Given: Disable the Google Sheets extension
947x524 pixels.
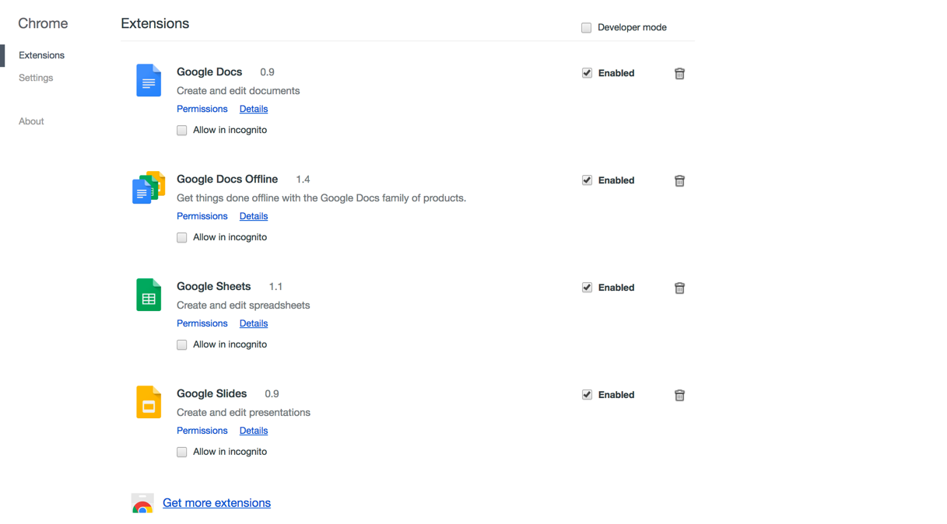Looking at the screenshot, I should click(x=587, y=288).
